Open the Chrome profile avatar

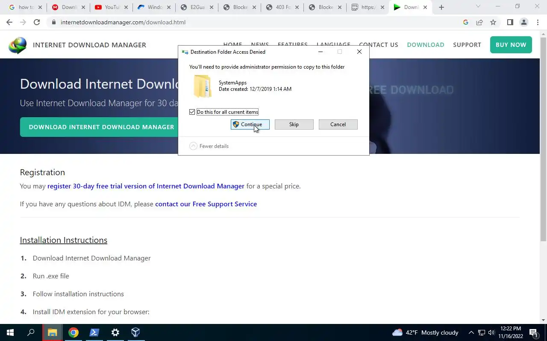[523, 22]
